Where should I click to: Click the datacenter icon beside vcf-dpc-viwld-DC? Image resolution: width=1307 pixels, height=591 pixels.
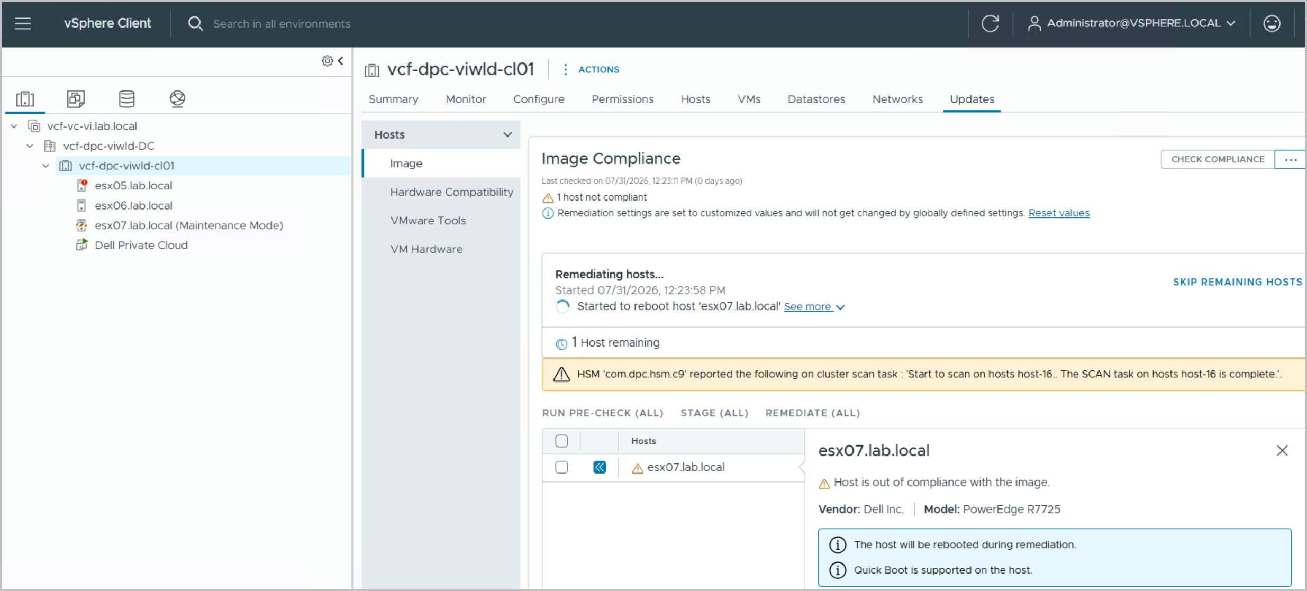50,146
